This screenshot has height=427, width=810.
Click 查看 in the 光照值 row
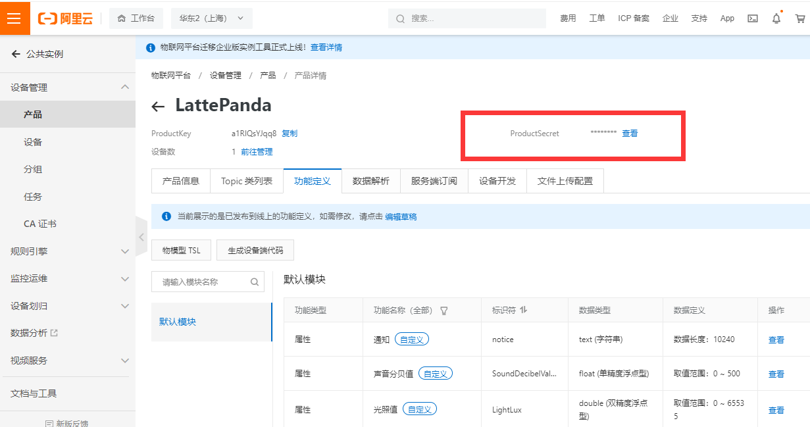(776, 410)
